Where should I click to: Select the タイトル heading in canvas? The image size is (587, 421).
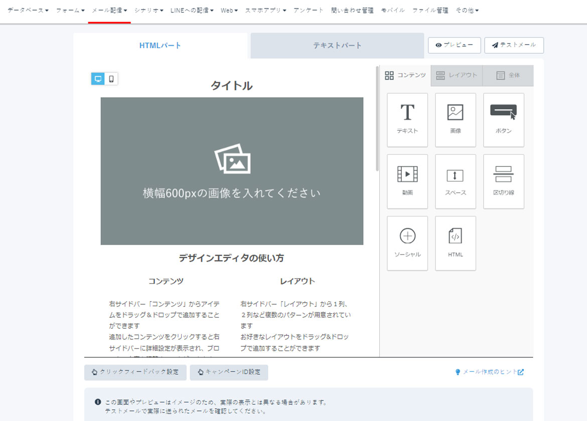tap(232, 86)
